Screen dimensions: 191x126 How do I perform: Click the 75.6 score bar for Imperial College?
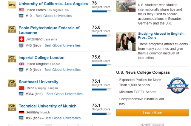101,65
